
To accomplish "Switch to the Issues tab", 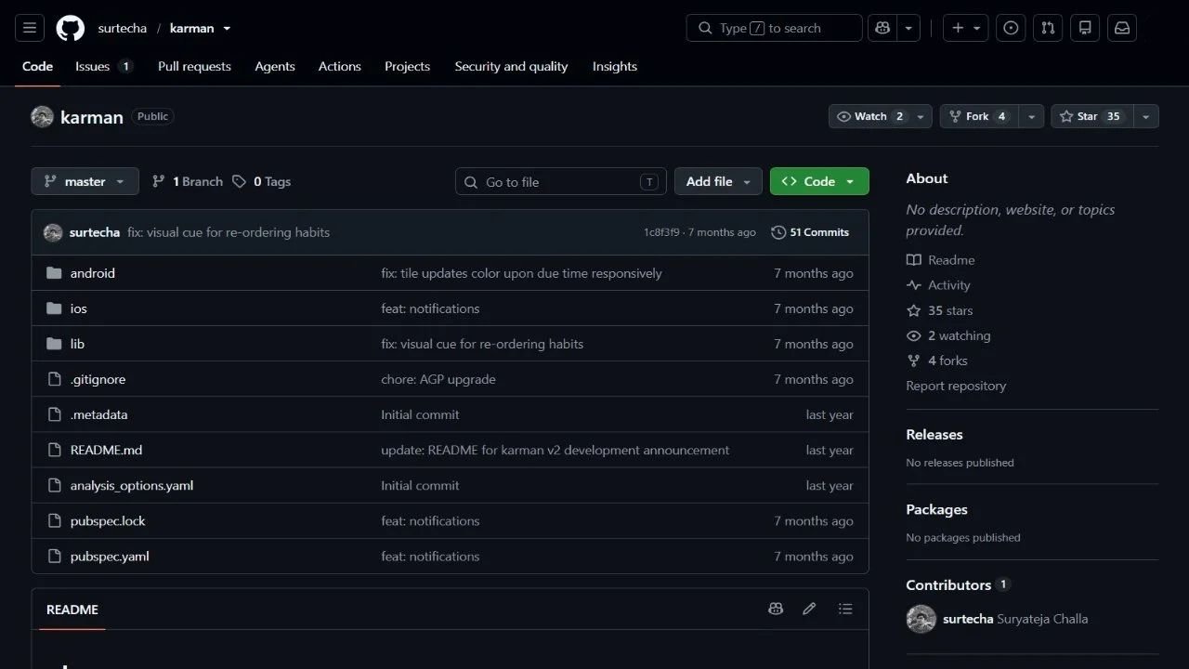I will tap(104, 66).
